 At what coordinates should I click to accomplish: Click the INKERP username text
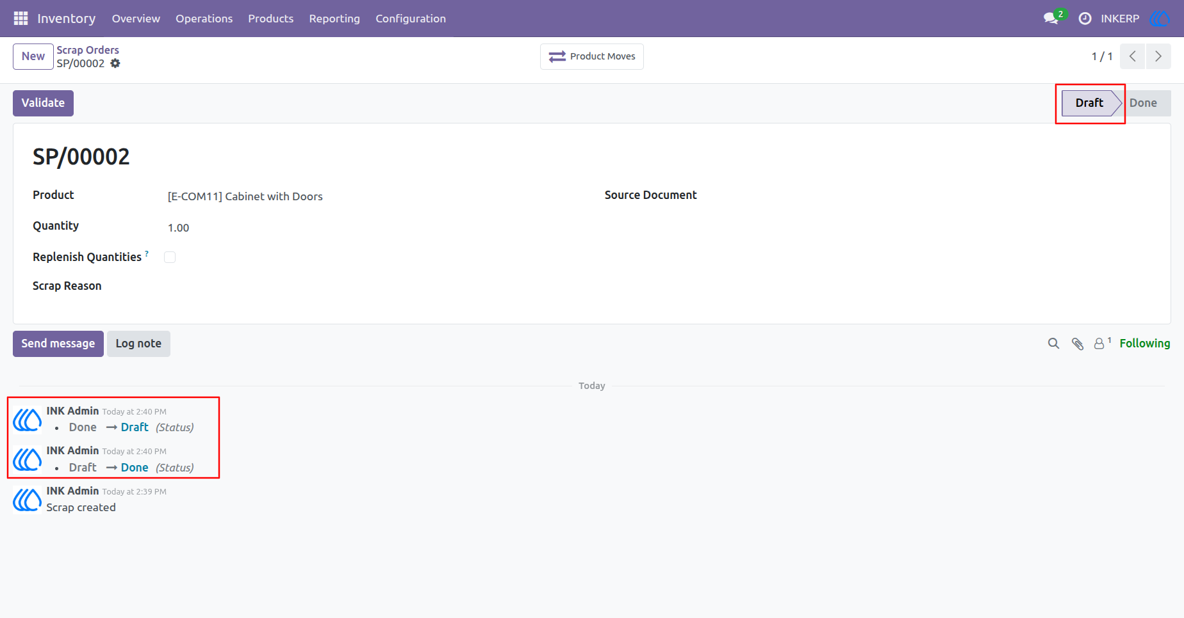1120,19
